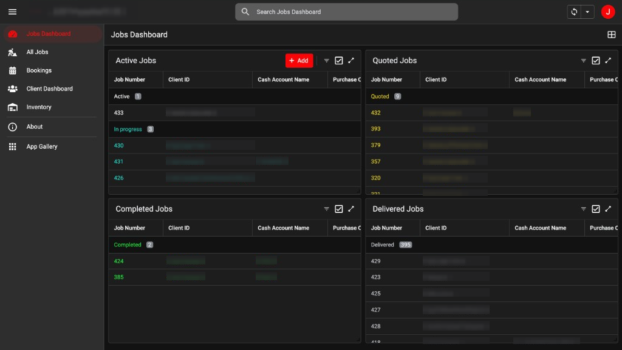Click the All Jobs worker icon
Image resolution: width=622 pixels, height=350 pixels.
(x=13, y=52)
